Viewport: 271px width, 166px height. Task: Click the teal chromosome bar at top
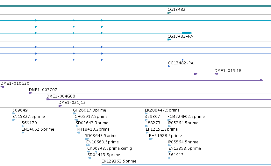pyautogui.click(x=136, y=6)
